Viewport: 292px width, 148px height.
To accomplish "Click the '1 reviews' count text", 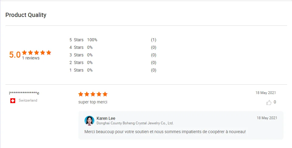I will click(x=31, y=58).
